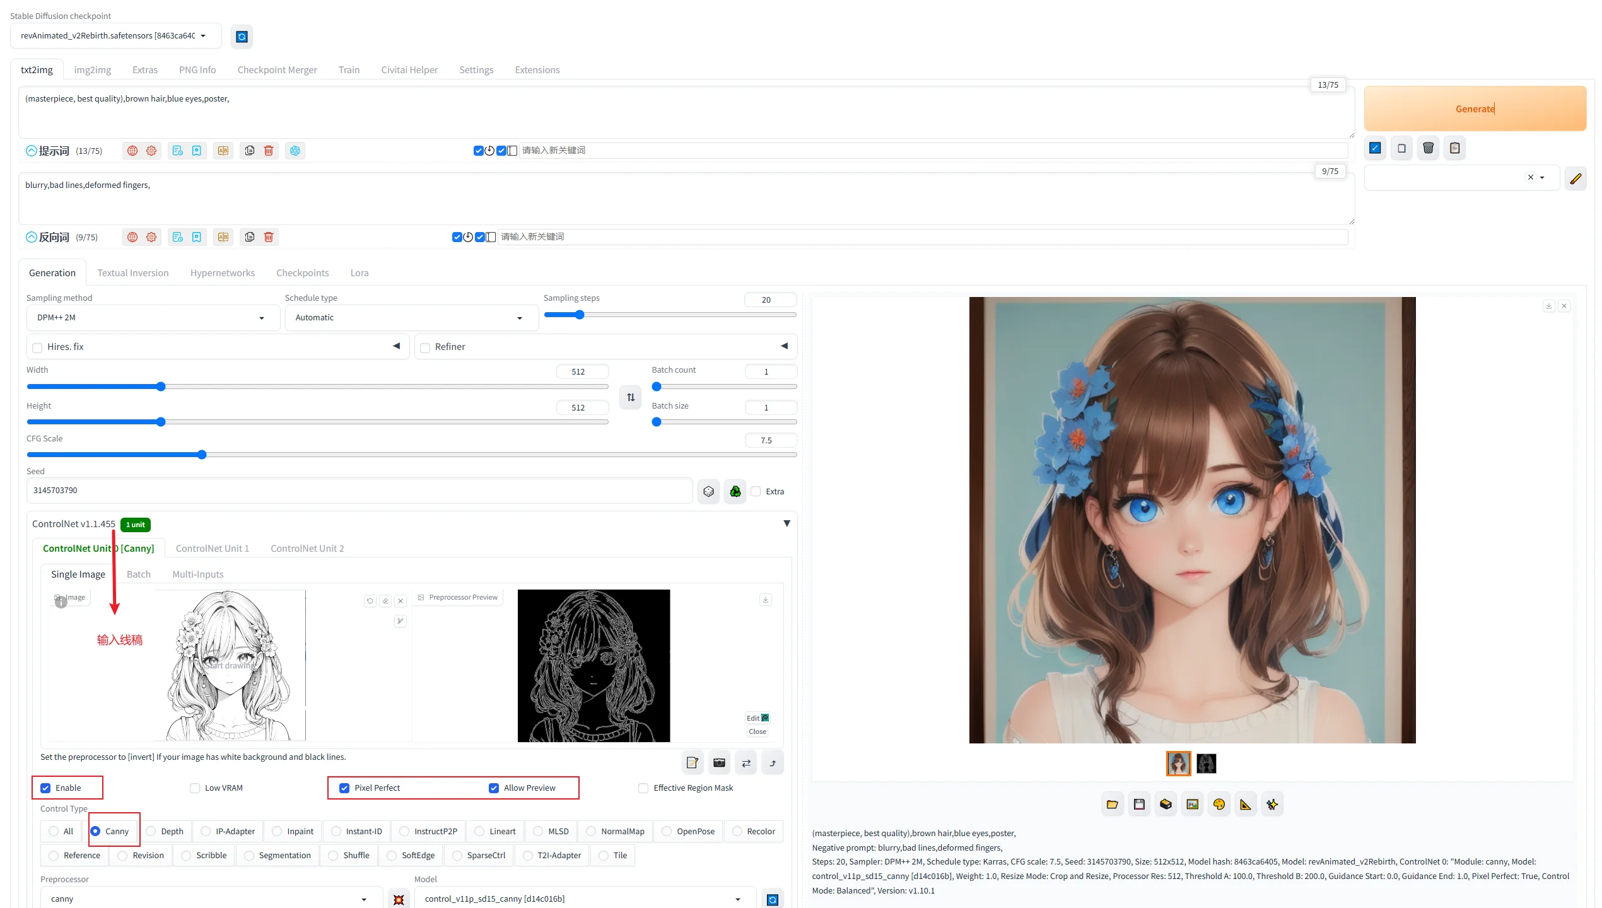Open the Extensions tab
Viewport: 1602px width, 908px height.
(x=537, y=70)
